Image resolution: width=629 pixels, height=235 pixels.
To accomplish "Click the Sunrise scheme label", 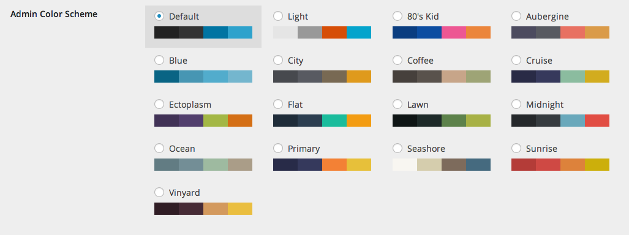I will tap(541, 149).
